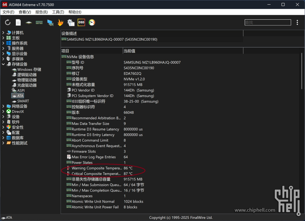This screenshot has height=221, width=305.
Task: Click the 网络设备 network icon in tree
Action: 9,106
